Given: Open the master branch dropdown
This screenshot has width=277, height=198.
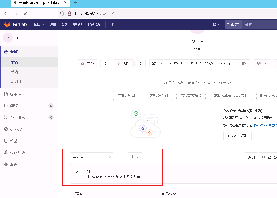Looking at the screenshot, I should 92,157.
